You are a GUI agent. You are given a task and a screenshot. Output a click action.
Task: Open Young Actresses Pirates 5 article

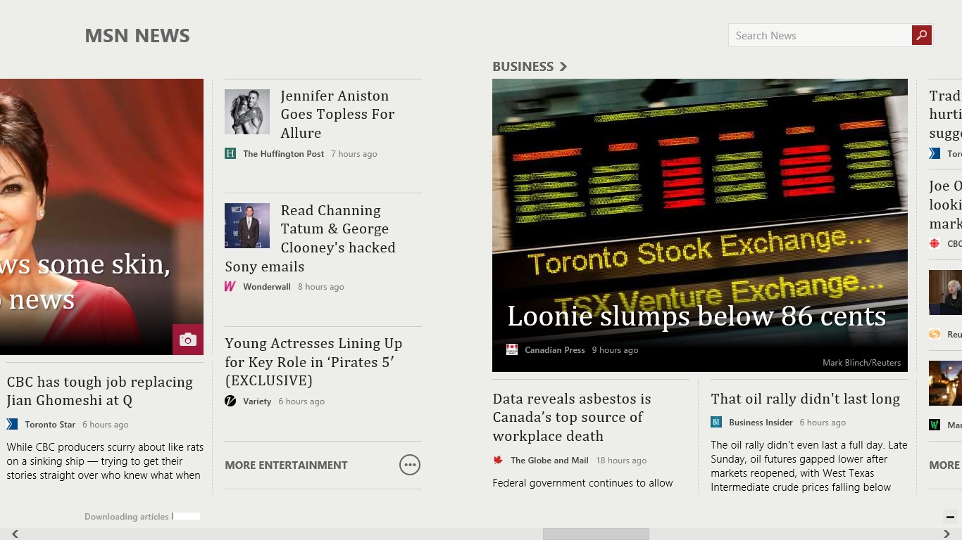pos(313,362)
